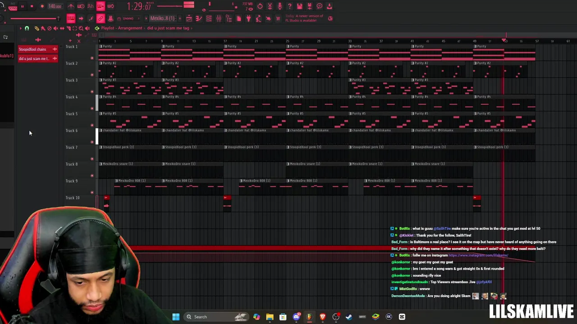Viewport: 577px width, 324px height.
Task: Mute Track 6 with its dot toggle
Action: [92, 142]
